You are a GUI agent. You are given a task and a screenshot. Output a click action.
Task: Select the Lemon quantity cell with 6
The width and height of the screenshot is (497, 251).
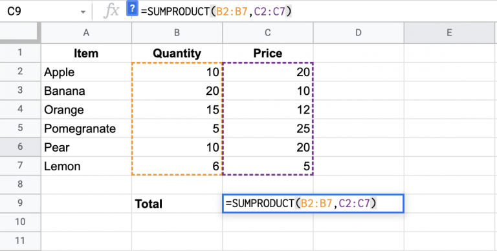point(177,166)
